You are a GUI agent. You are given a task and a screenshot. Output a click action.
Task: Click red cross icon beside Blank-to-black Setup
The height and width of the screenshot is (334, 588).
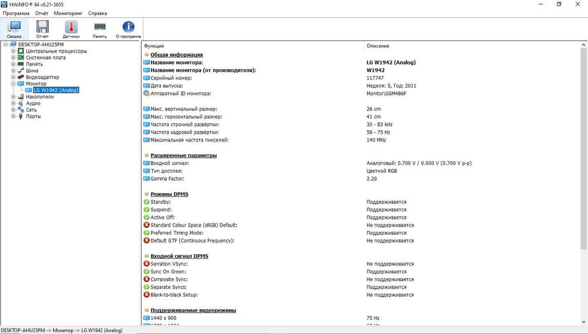click(146, 295)
